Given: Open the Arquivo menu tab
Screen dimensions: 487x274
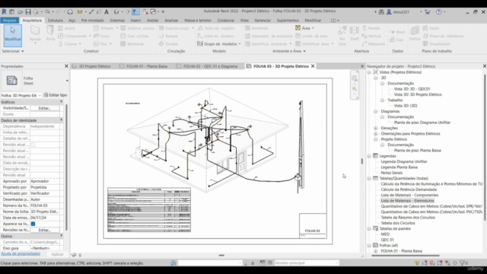Looking at the screenshot, I should pos(10,21).
